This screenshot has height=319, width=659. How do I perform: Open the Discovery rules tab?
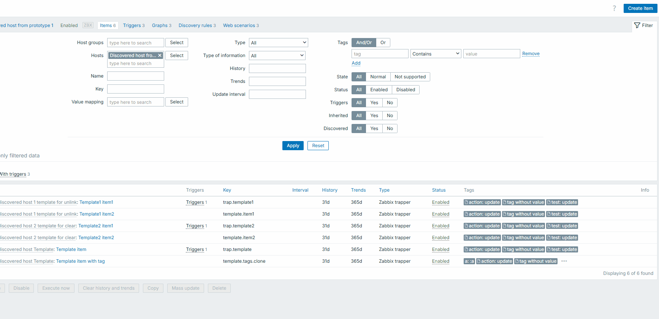coord(197,25)
